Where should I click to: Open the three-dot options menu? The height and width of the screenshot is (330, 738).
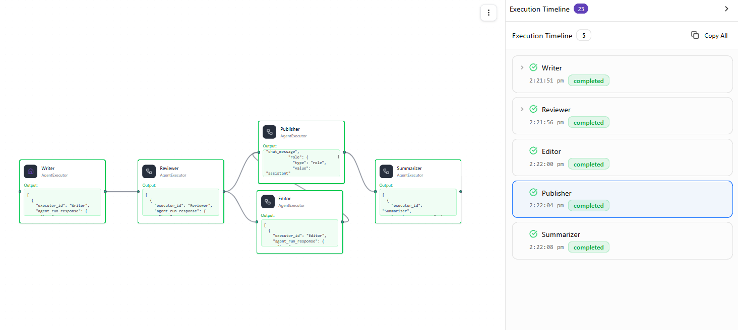(x=488, y=13)
